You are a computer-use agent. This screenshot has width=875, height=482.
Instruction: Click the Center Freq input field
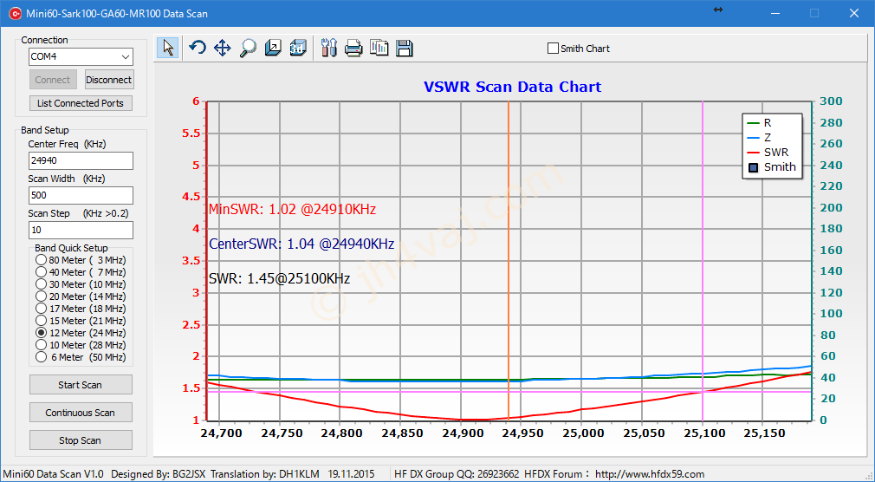81,160
